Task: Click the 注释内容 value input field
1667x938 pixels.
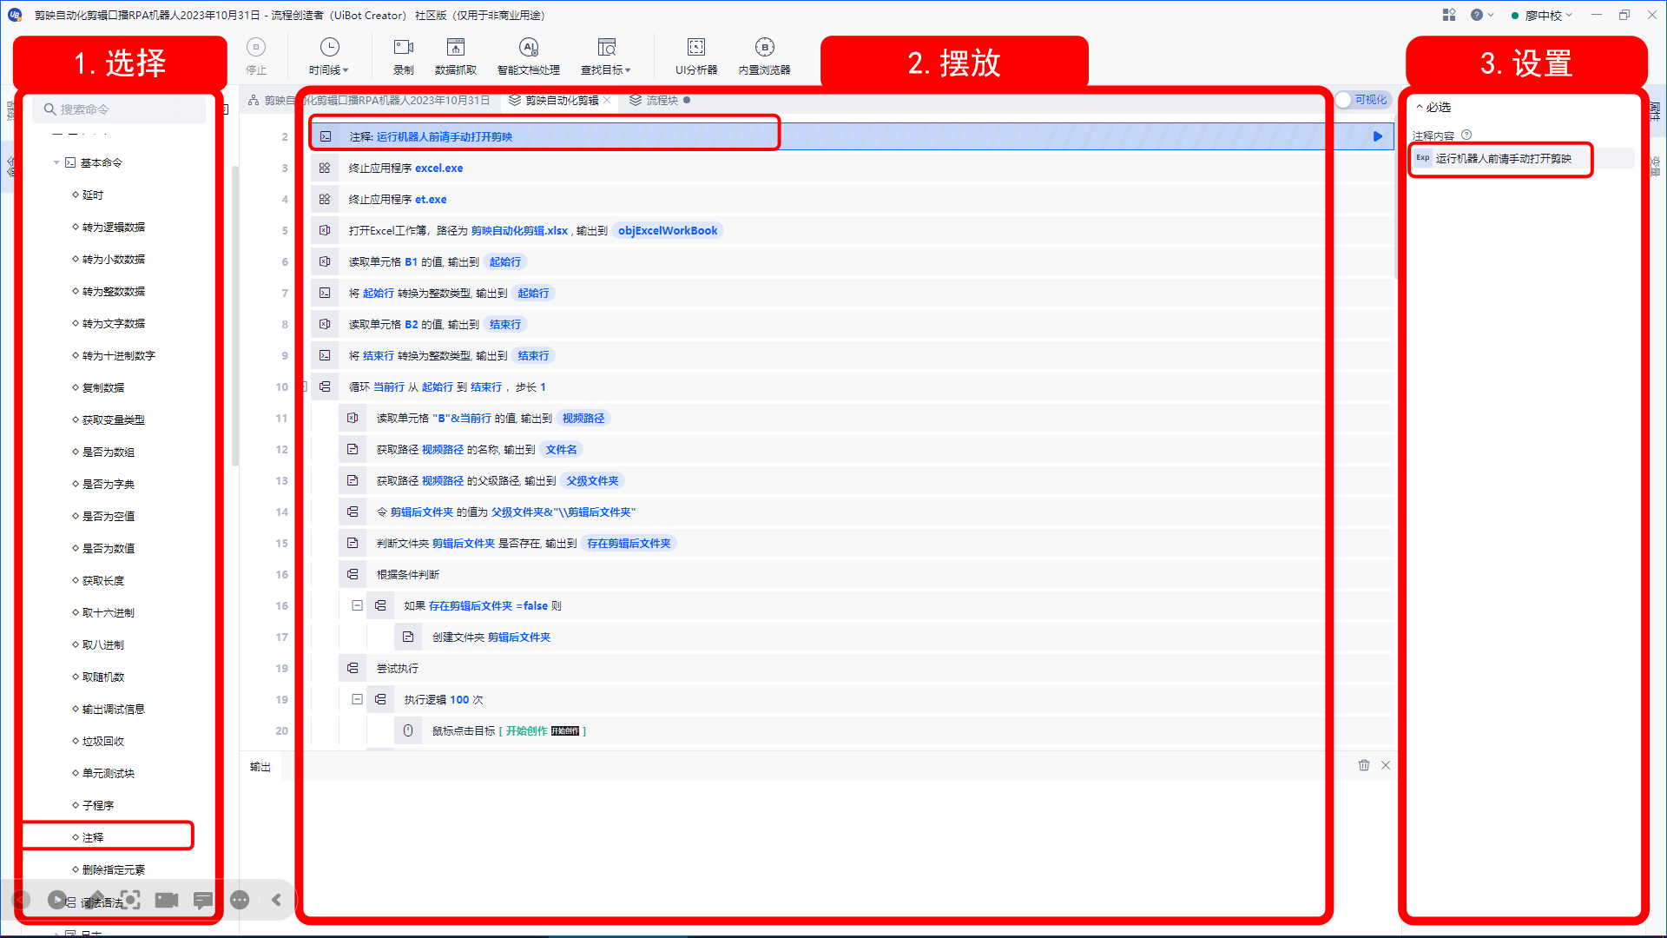Action: point(1523,158)
